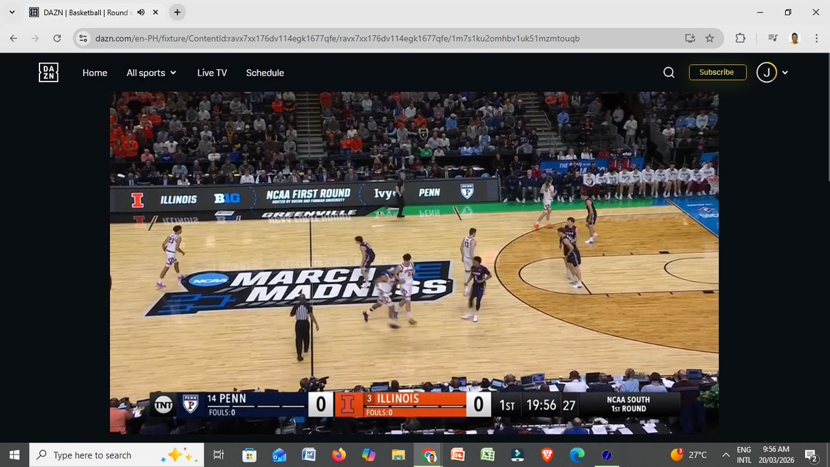The height and width of the screenshot is (467, 830).
Task: Open the 27°C weather widget
Action: [689, 455]
